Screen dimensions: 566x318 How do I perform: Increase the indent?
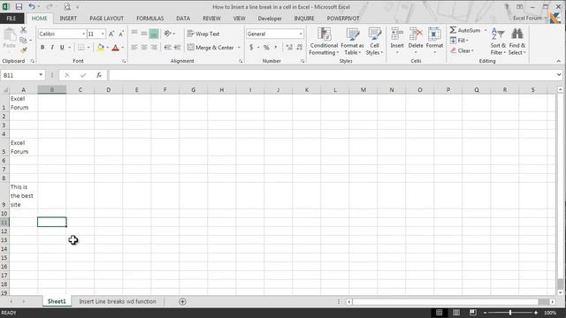(177, 47)
